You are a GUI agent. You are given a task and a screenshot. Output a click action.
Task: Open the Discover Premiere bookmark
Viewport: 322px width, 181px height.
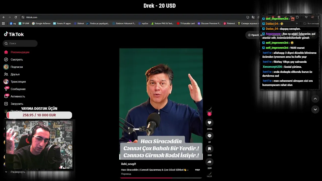click(209, 23)
